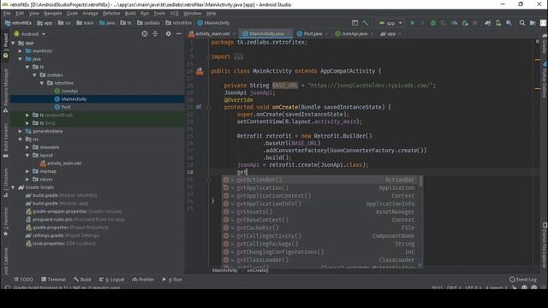The image size is (548, 308).
Task: Open the Project tool window side tab
Action: tap(5, 45)
